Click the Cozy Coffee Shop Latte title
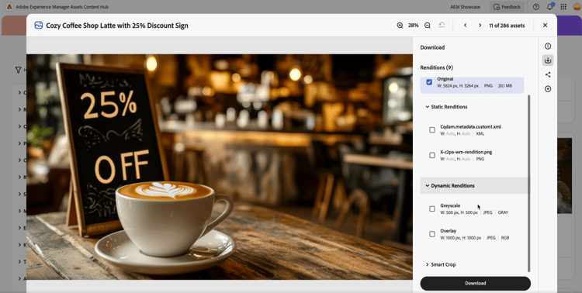 tap(117, 26)
